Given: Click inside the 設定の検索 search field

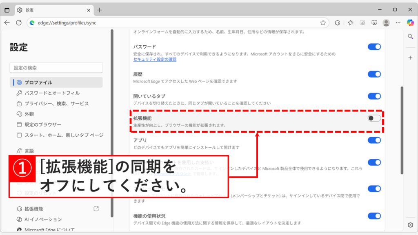Looking at the screenshot, I should pyautogui.click(x=56, y=67).
